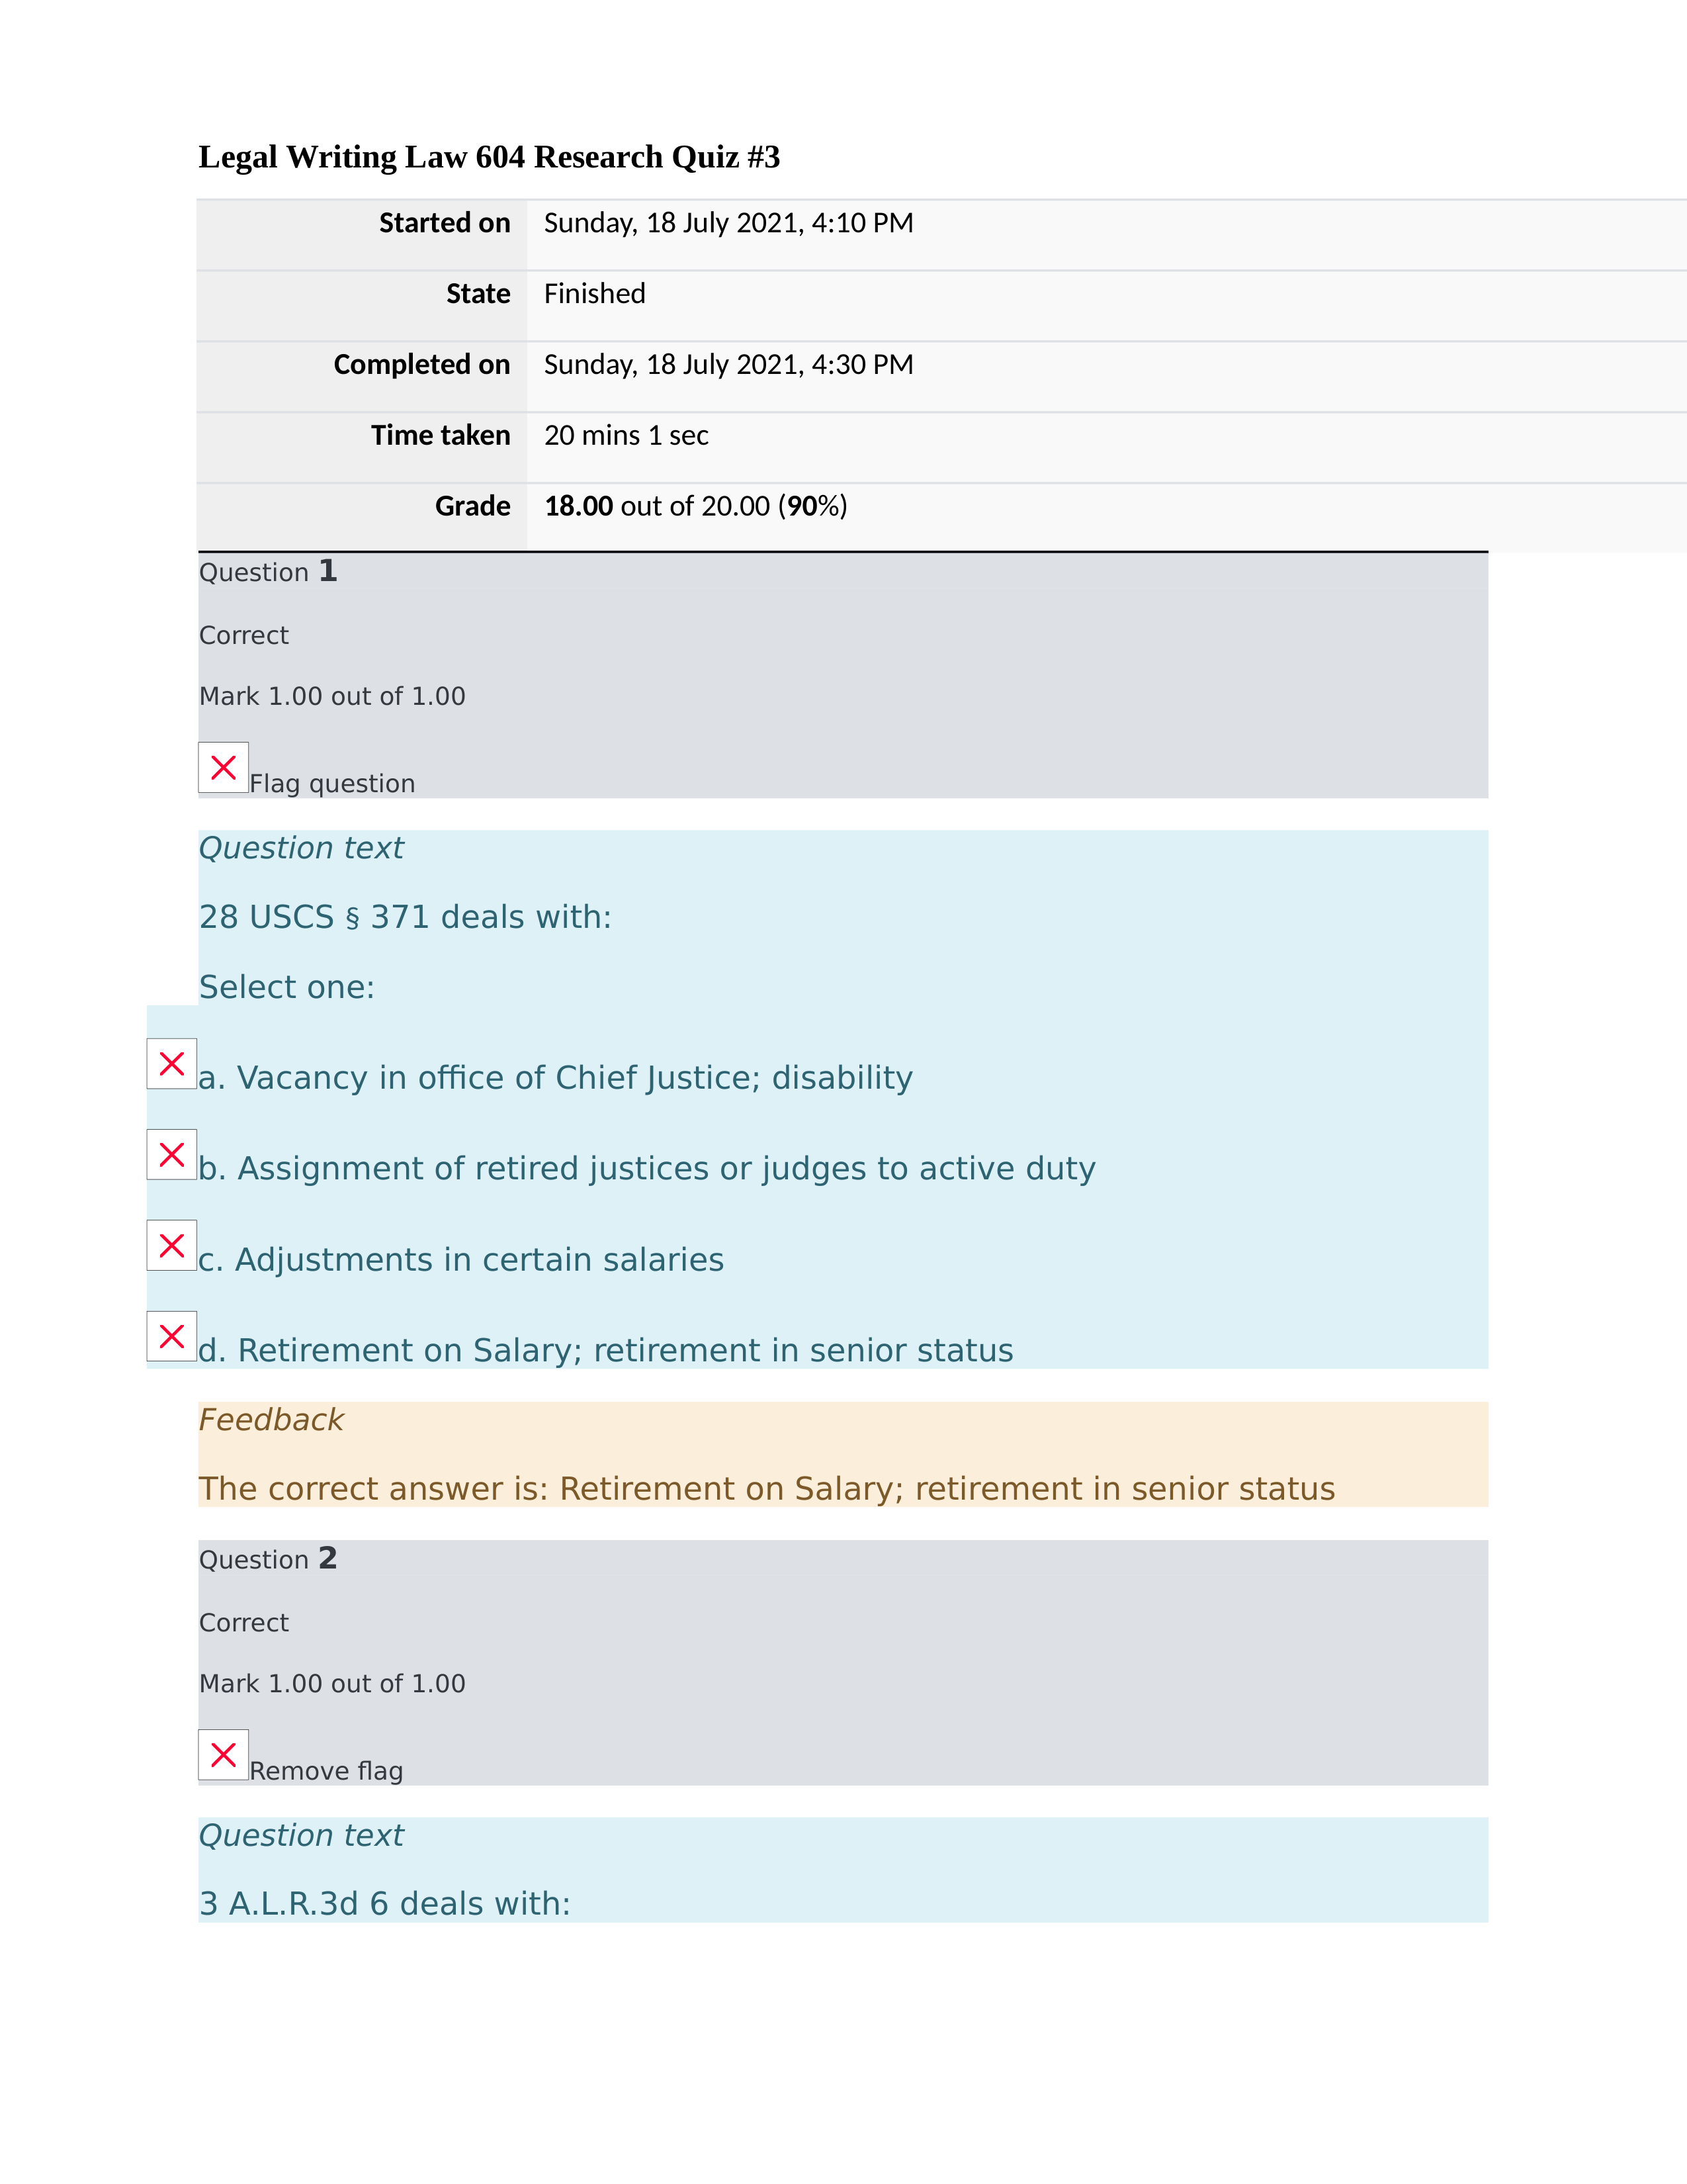
Task: Click the Correct status under Question 2
Action: (x=244, y=1623)
